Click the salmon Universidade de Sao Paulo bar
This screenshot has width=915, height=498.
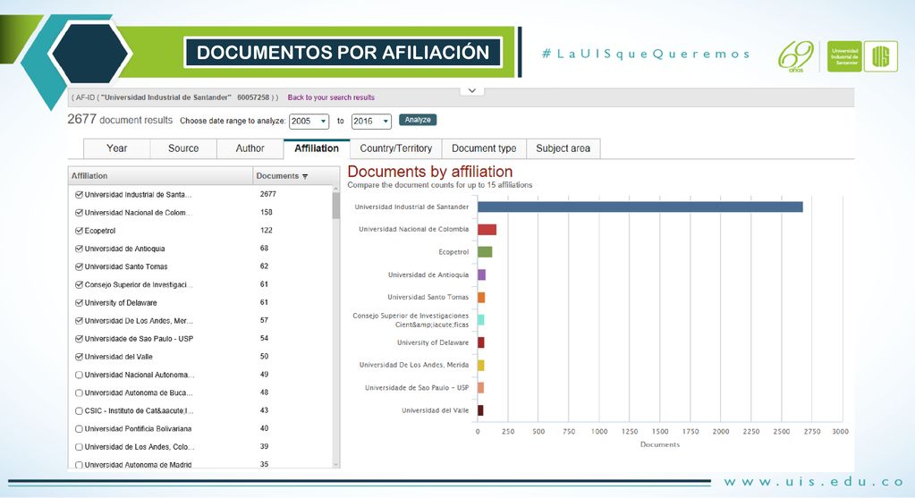pyautogui.click(x=481, y=388)
